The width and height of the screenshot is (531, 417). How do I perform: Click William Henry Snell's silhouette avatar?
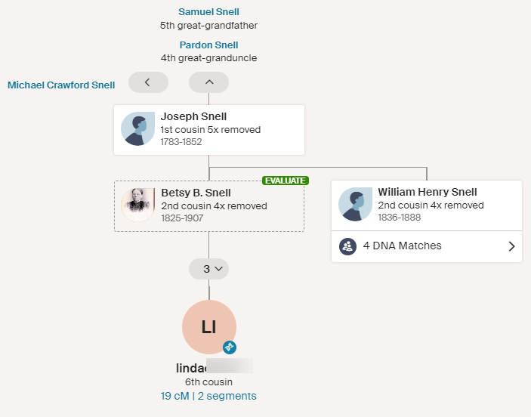355,205
